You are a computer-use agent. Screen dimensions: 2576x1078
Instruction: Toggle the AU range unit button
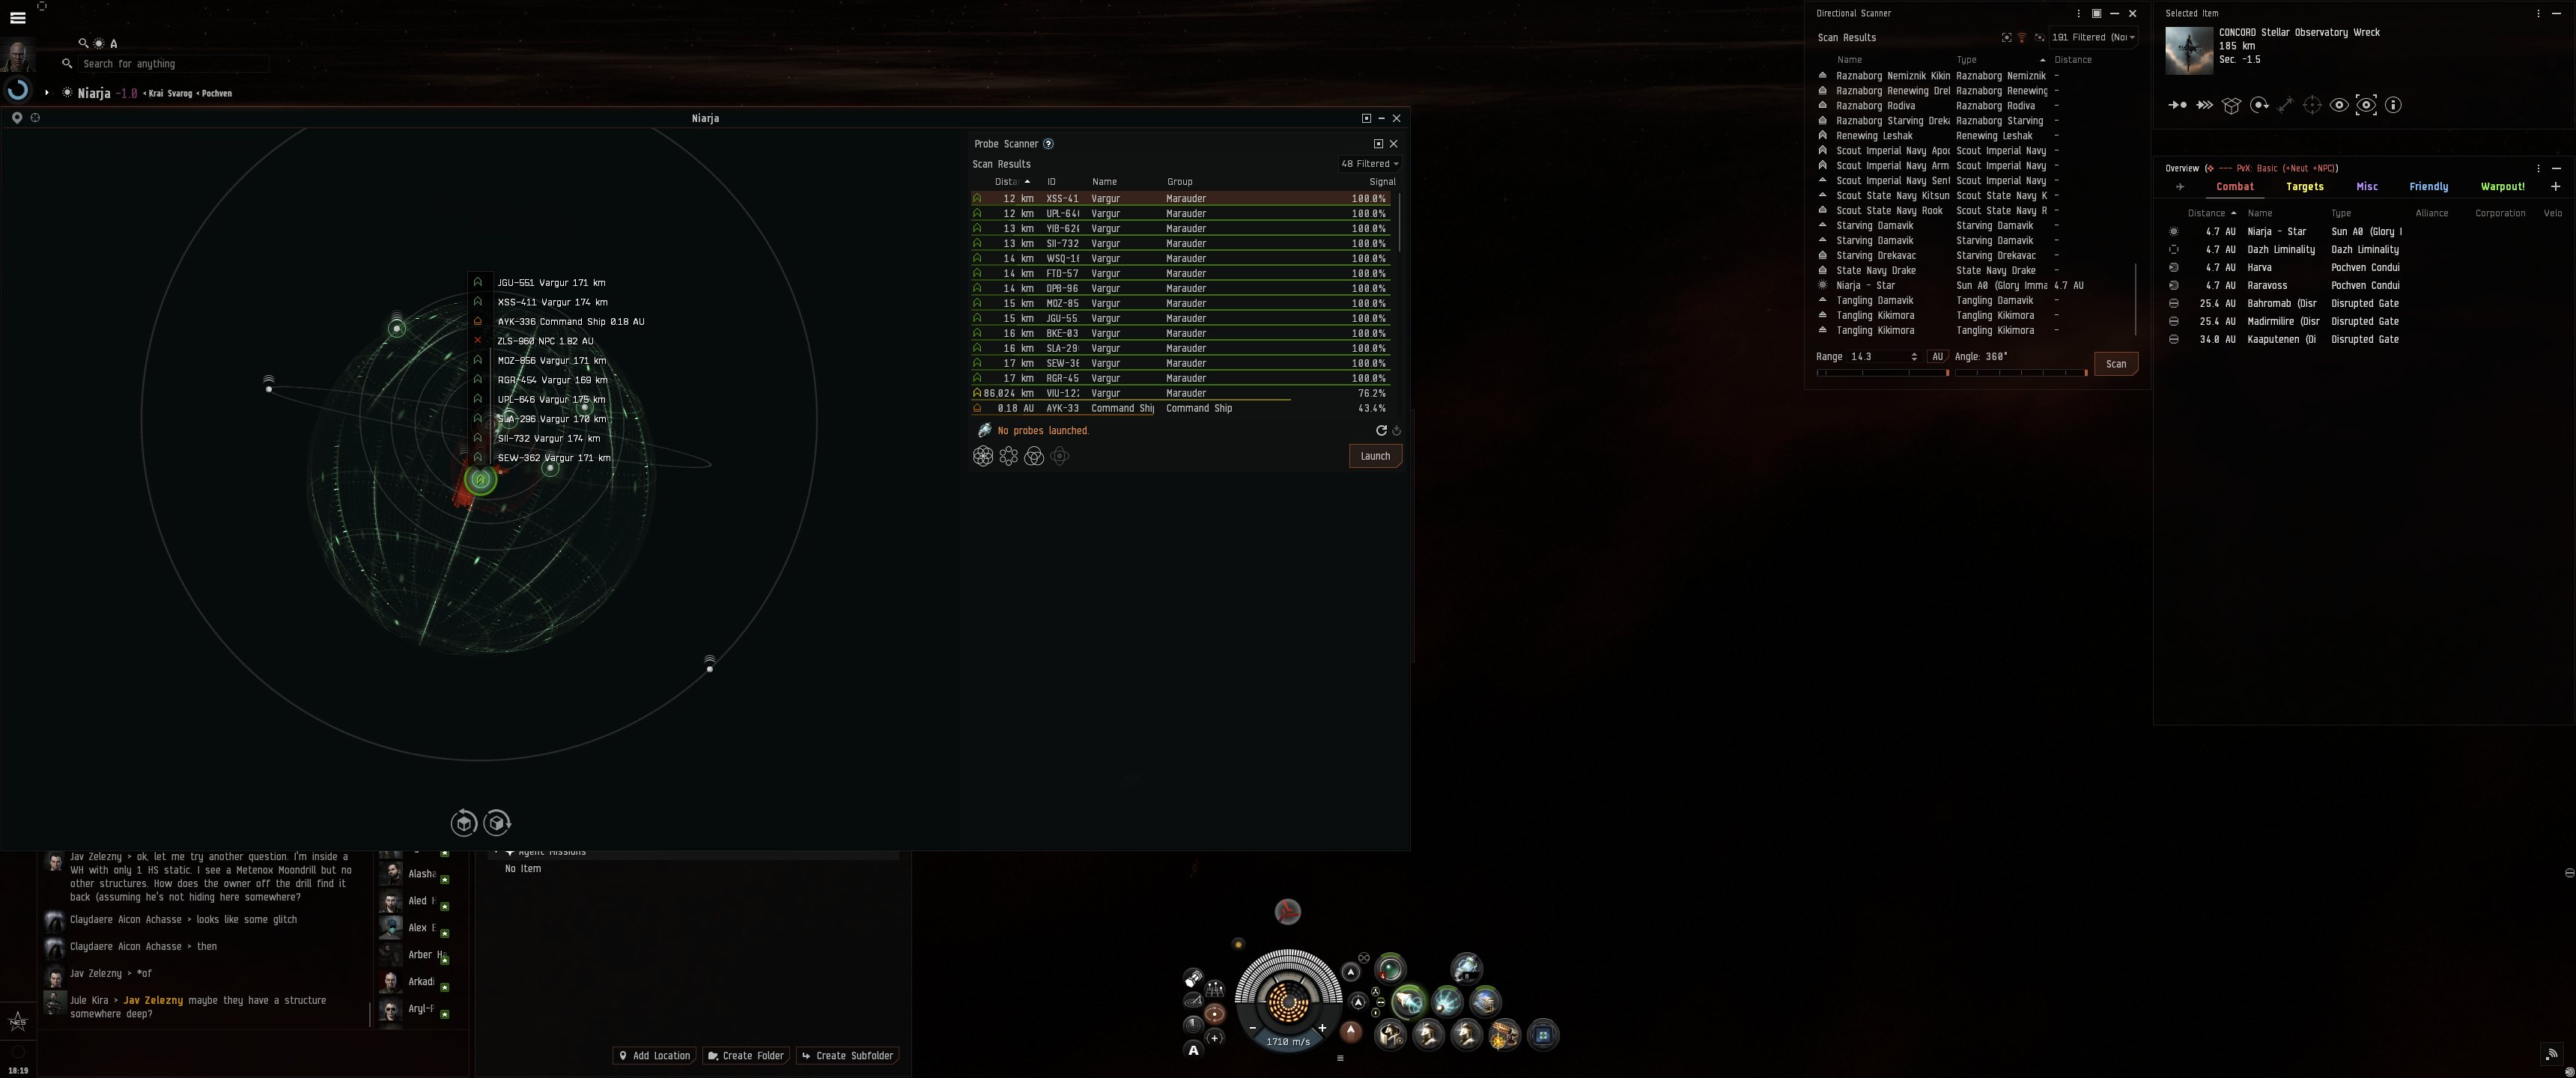pos(1937,357)
